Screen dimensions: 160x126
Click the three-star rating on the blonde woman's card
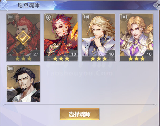137,59
